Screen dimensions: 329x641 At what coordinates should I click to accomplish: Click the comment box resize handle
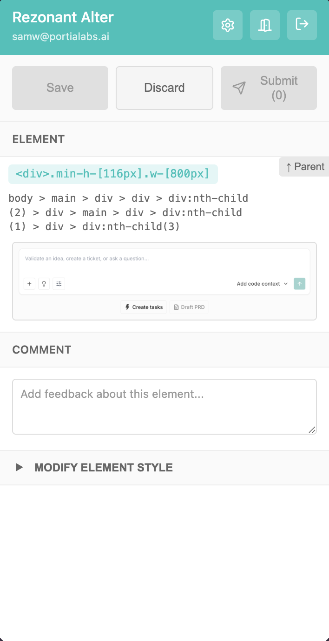tap(312, 430)
